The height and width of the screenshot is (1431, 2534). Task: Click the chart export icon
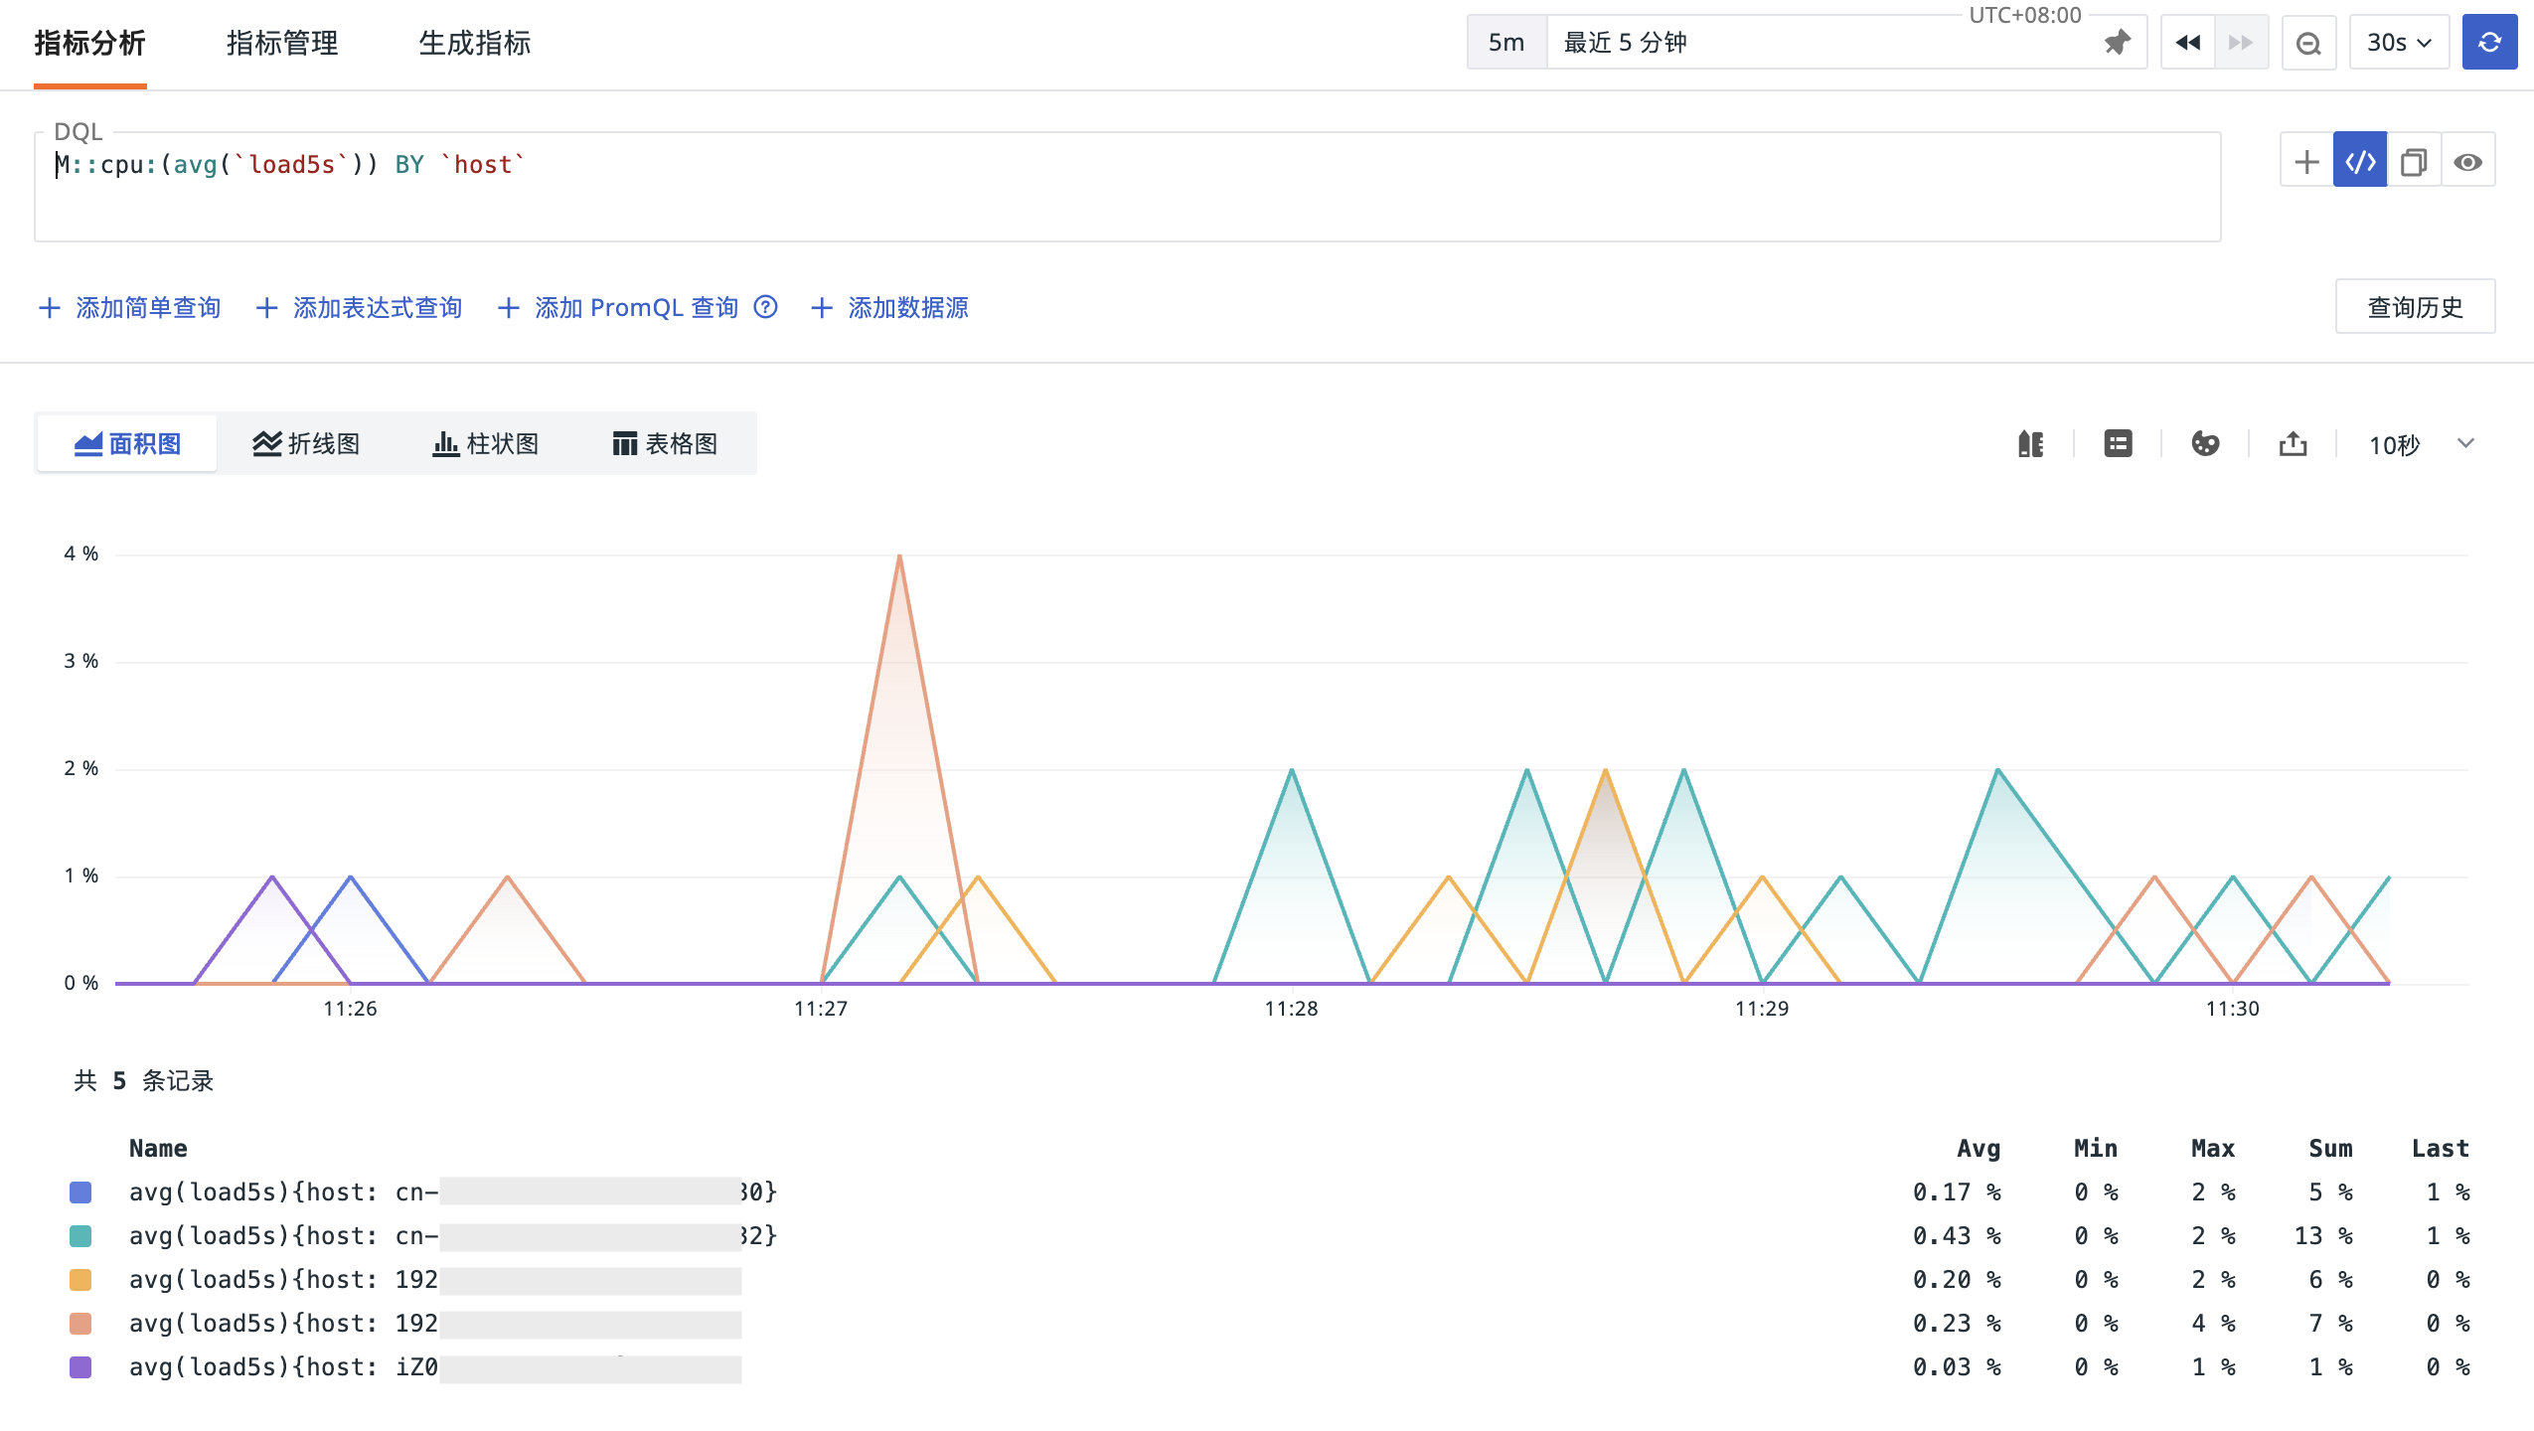point(2293,444)
